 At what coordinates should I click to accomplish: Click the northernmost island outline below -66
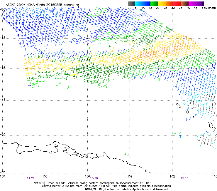coord(179,105)
